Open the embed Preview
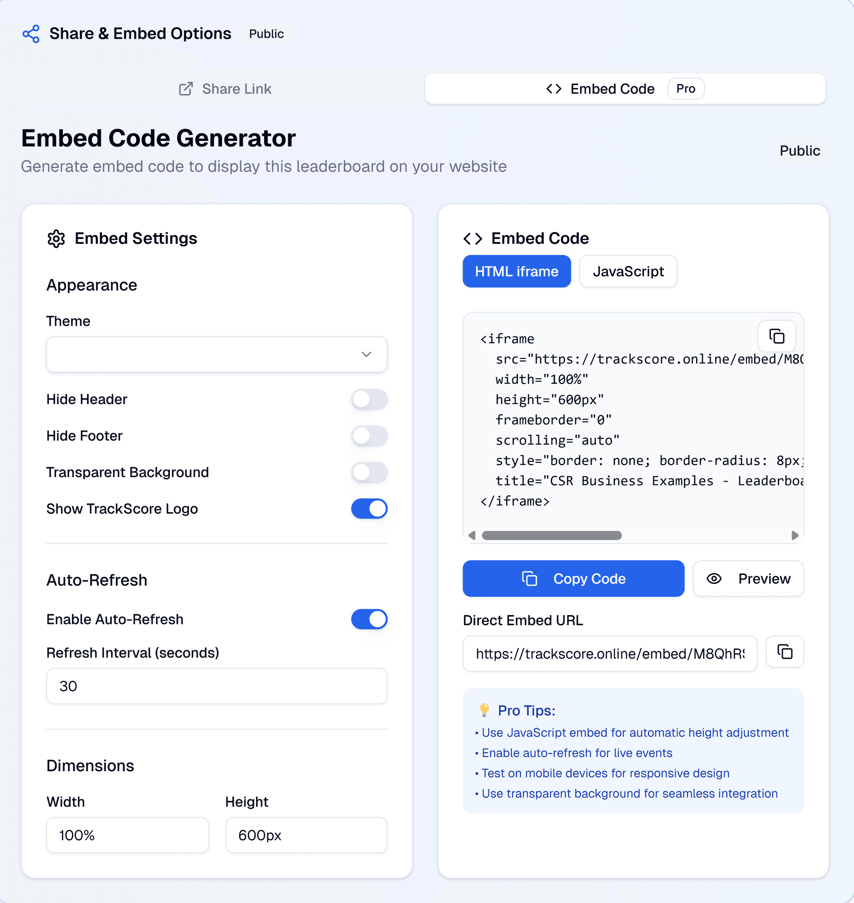 (x=749, y=579)
